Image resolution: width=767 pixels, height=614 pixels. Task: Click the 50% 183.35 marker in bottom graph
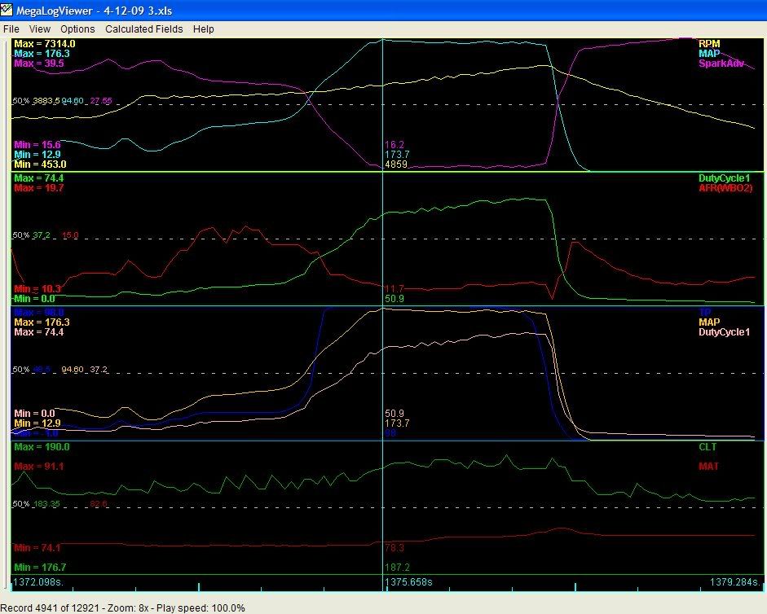coord(36,504)
